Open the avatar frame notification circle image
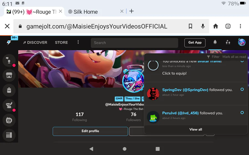 pyautogui.click(x=153, y=65)
